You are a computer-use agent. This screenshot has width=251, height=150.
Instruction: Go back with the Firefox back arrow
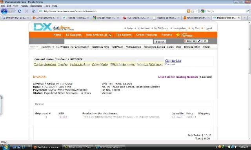pos(4,11)
